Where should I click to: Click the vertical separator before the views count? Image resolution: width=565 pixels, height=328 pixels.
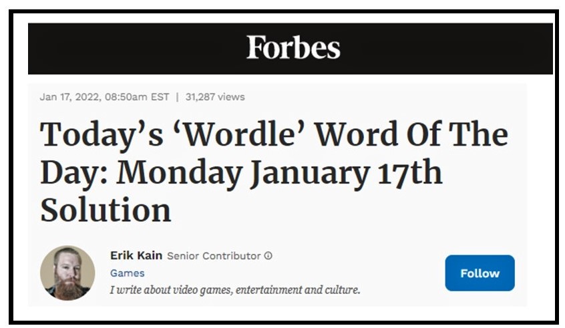click(x=177, y=97)
